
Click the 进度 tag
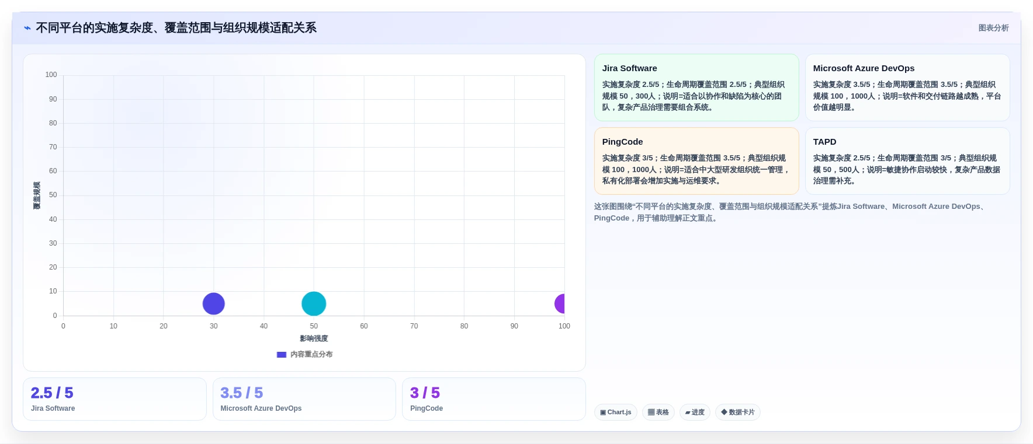695,412
